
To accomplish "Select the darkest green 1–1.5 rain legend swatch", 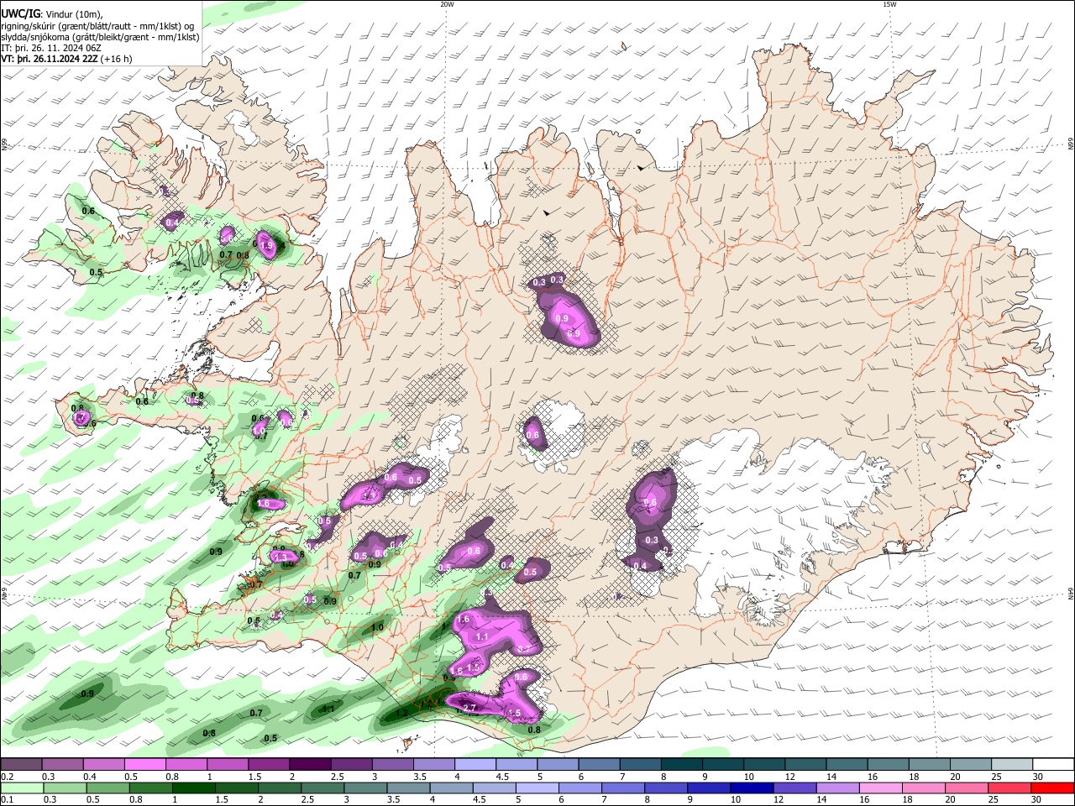I will (194, 788).
